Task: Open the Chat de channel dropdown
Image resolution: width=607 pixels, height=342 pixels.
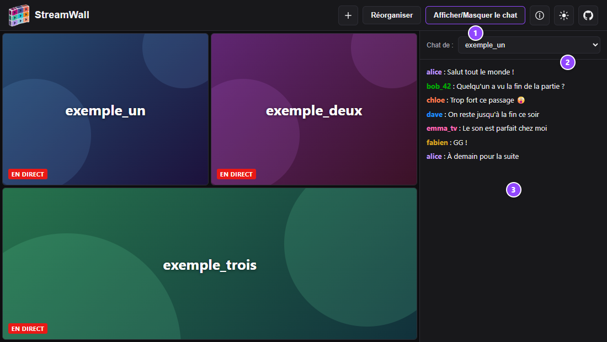Action: click(529, 45)
